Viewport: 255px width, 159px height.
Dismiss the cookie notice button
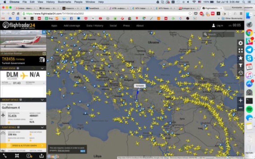point(83,151)
